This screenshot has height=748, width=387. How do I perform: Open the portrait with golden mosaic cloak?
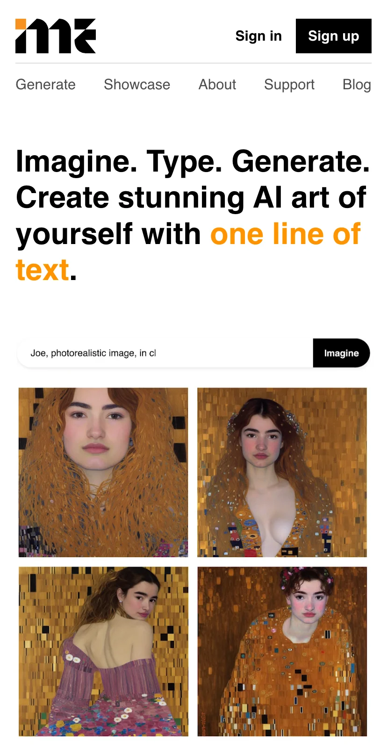pos(282,652)
